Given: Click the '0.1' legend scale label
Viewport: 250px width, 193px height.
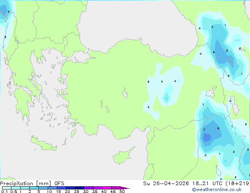Looking at the screenshot, I should pos(4,191).
